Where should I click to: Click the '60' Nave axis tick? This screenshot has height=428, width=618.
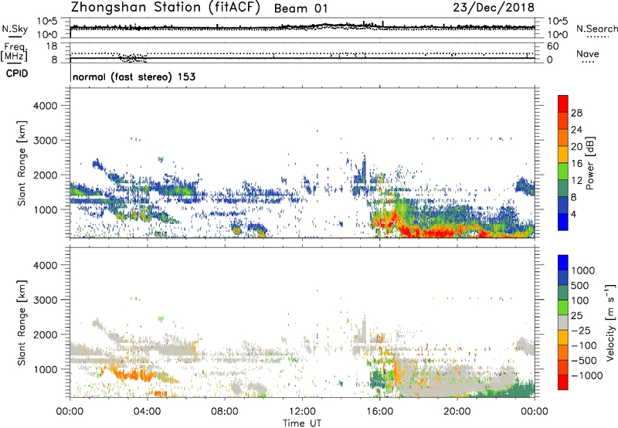point(552,46)
